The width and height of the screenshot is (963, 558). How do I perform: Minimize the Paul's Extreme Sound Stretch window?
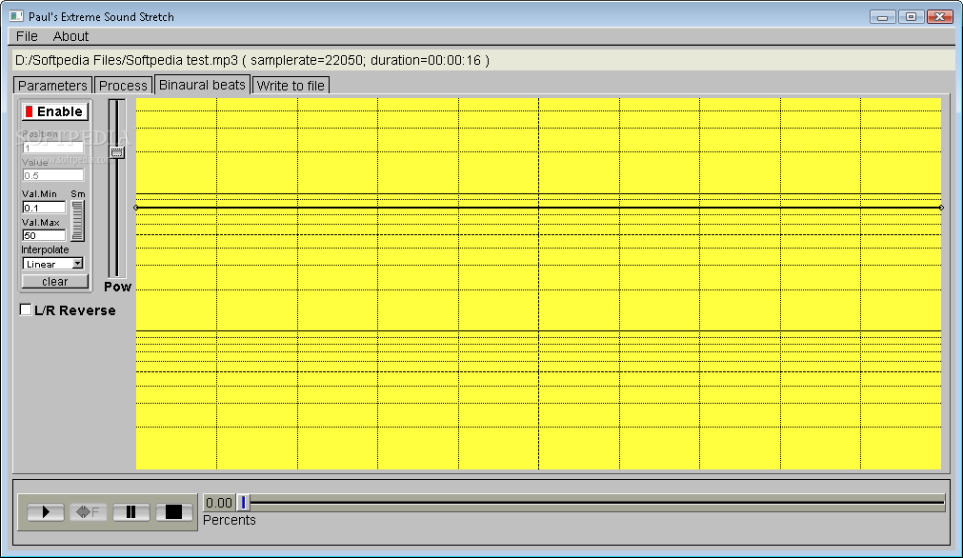point(883,16)
